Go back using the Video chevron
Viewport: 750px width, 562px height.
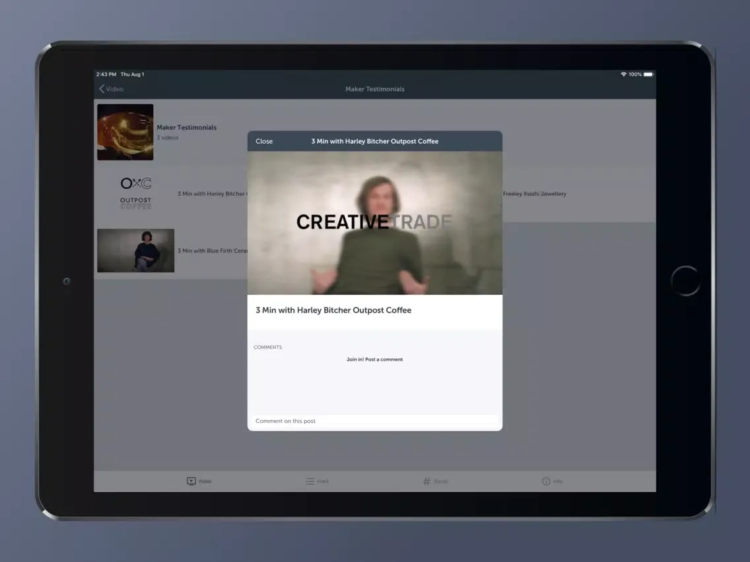coord(111,89)
